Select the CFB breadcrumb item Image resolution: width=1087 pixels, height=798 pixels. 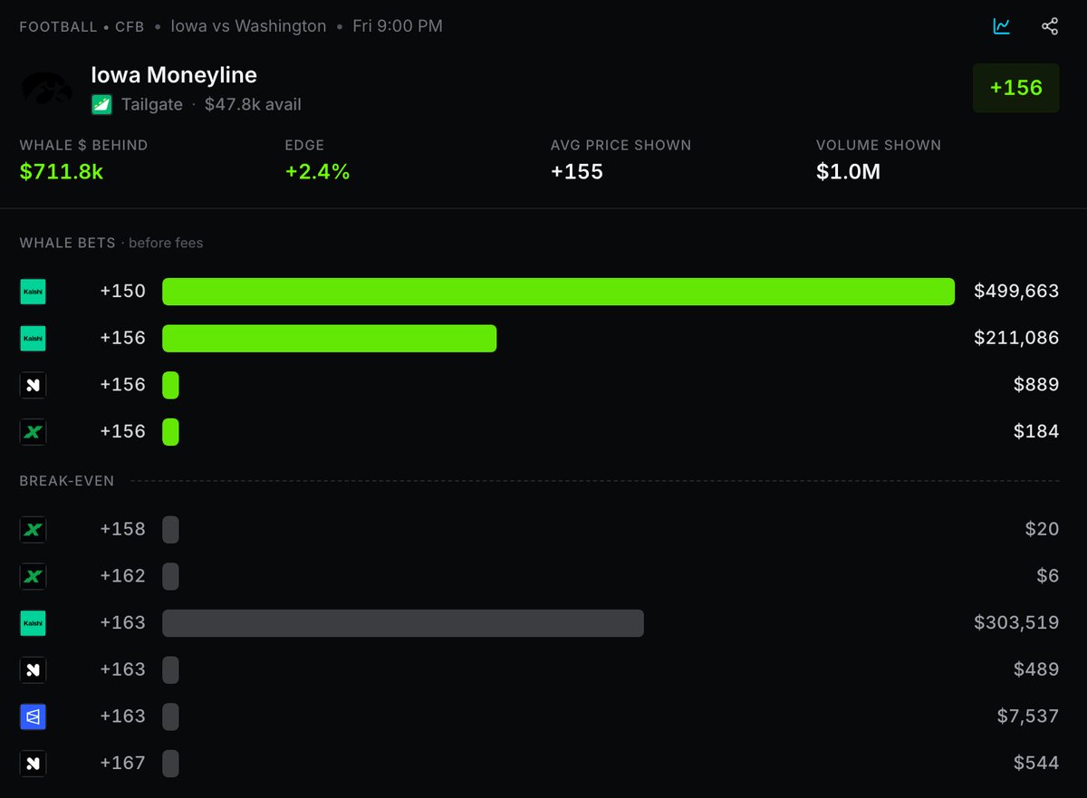(130, 27)
